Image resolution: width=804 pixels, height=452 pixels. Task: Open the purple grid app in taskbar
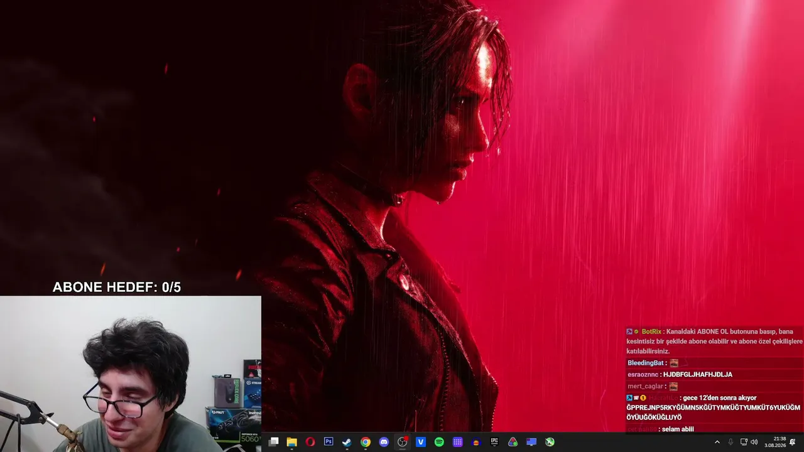click(458, 442)
